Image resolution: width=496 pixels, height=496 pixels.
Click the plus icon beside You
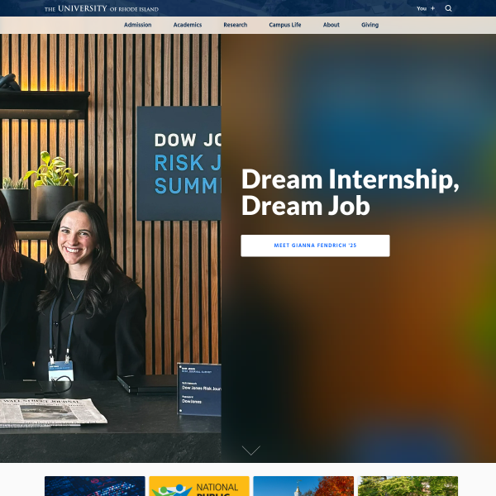(432, 8)
